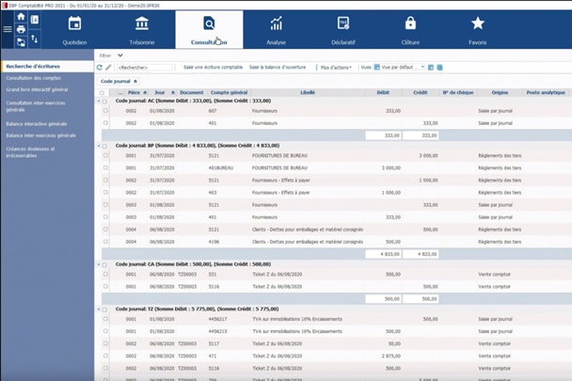The width and height of the screenshot is (572, 381).
Task: Click the home icon in the top-left
Action: (22, 17)
